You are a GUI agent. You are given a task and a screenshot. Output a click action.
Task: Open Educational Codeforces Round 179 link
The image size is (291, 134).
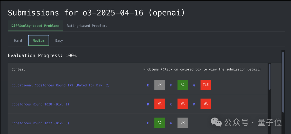pyautogui.click(x=61, y=85)
